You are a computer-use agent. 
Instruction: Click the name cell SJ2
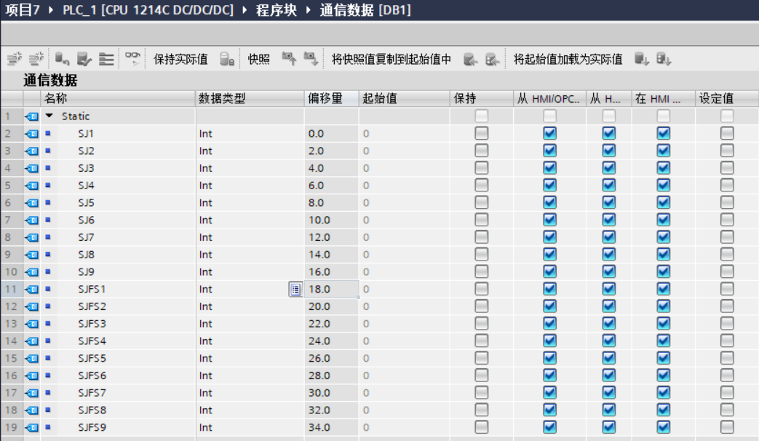coord(118,151)
